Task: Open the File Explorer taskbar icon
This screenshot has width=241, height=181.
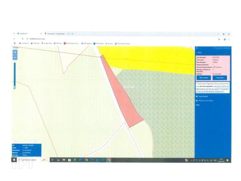Action: pos(64,160)
